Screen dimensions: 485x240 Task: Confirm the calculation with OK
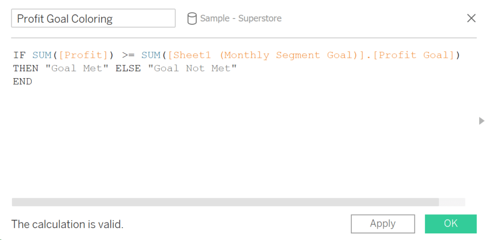point(450,224)
